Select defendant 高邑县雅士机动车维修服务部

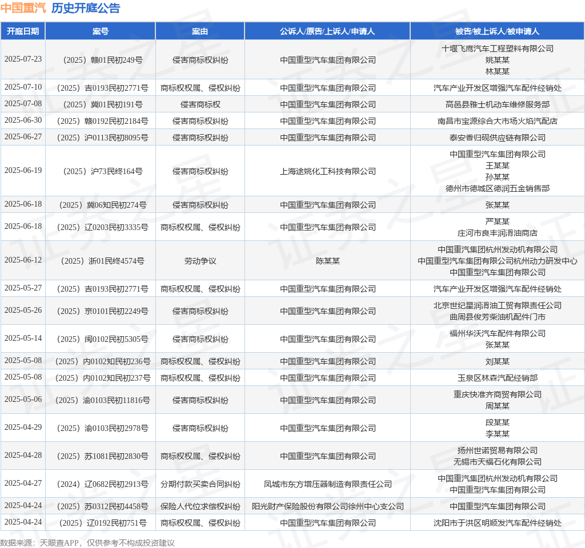pyautogui.click(x=498, y=104)
